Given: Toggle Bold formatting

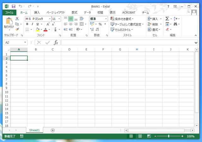Looking at the screenshot, I should [27, 24].
